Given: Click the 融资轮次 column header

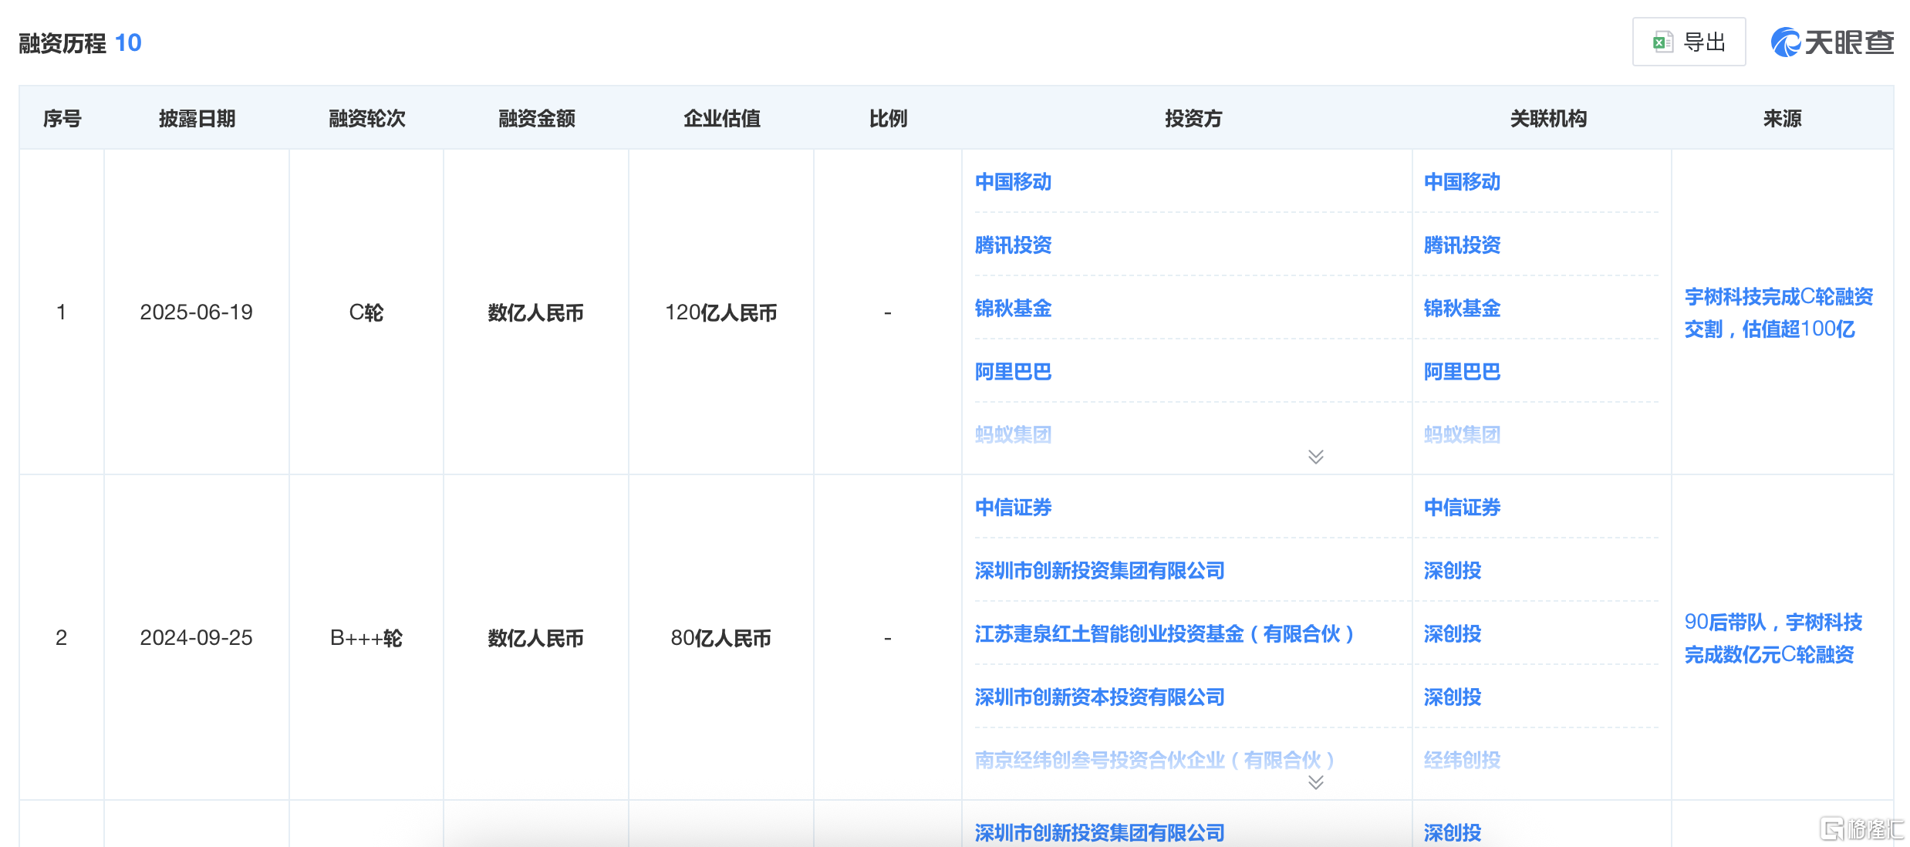Looking at the screenshot, I should (366, 119).
